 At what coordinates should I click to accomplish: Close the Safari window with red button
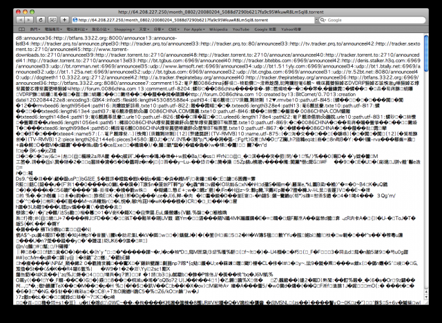tap(19, 12)
